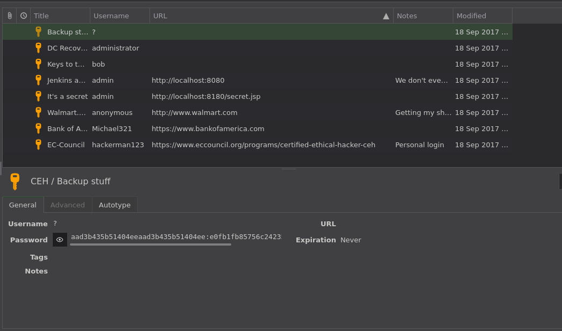
Task: Click the modified date of EC-Council row
Action: [x=482, y=145]
